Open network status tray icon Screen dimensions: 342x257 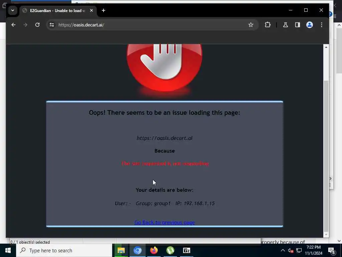(x=299, y=250)
